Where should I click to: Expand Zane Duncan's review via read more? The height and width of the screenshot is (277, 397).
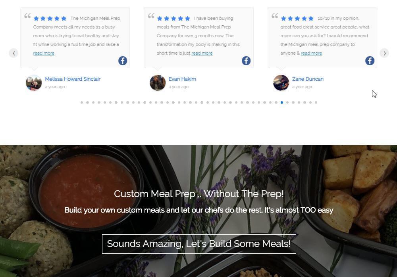tap(311, 53)
